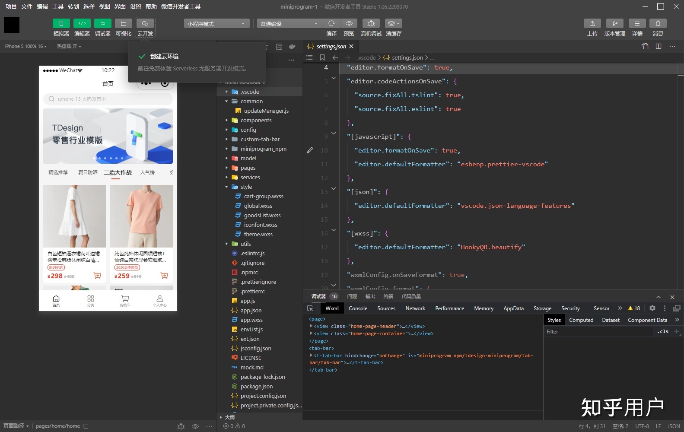Collapse the debugger panel with up chevron
The image size is (684, 432).
(659, 297)
